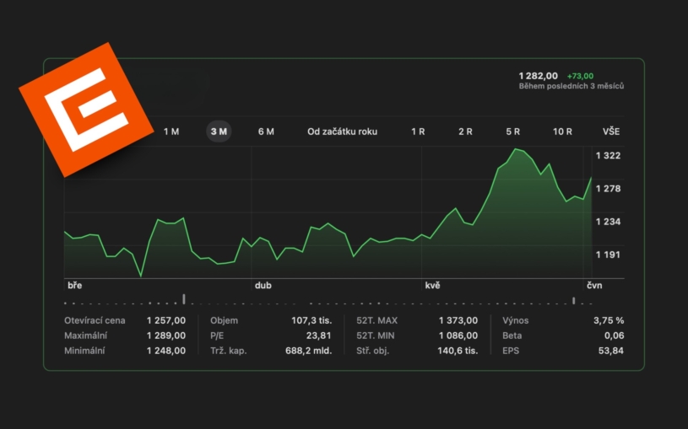Click the 52T. MAX value 1 373,00
This screenshot has width=688, height=429.
458,320
